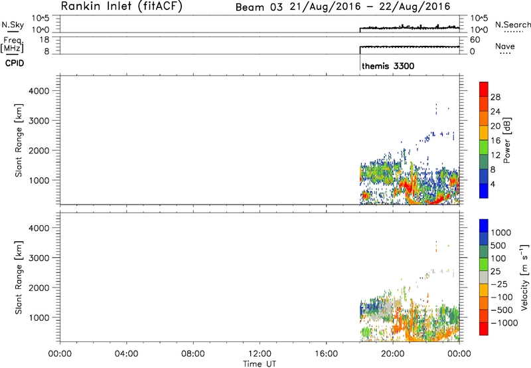Click the '2000' tick on the power panel axis
Viewport: 531px width, 368px height.
[38, 150]
